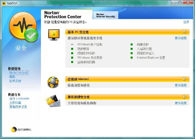
Task: Collapse the 基本 PC 安全性 section
Action: point(185,32)
